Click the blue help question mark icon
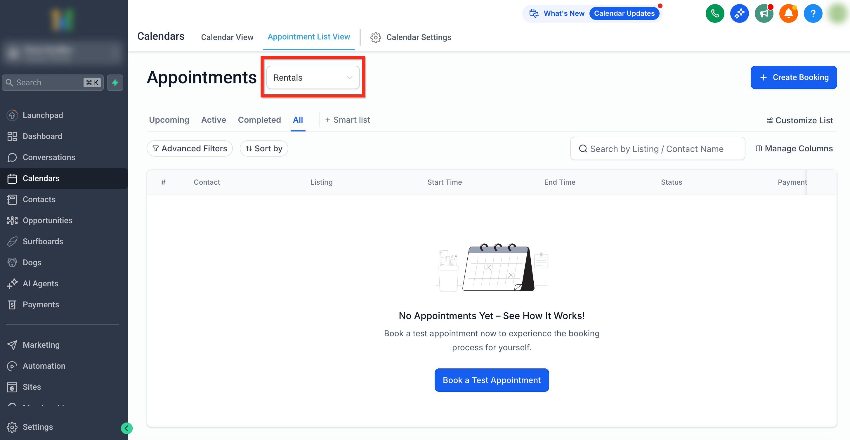Image resolution: width=850 pixels, height=440 pixels. 813,13
